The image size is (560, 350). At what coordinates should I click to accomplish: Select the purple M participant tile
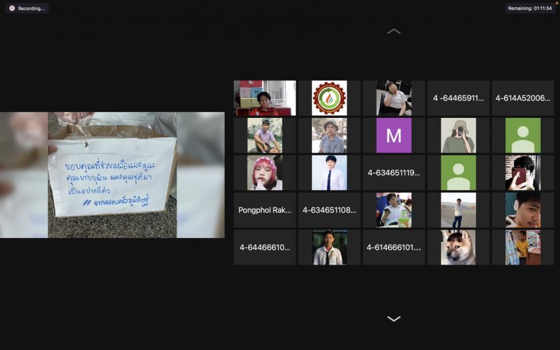[x=393, y=135]
